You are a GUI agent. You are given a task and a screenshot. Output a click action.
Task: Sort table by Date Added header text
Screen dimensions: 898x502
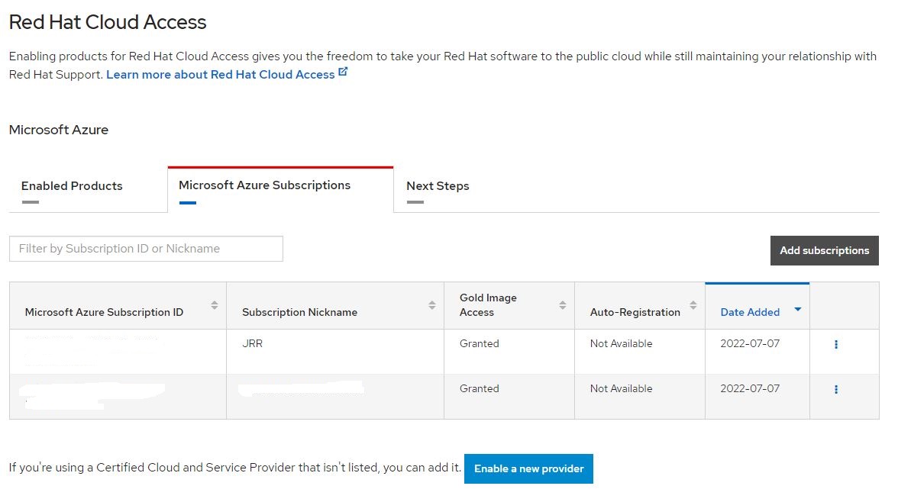pyautogui.click(x=750, y=312)
